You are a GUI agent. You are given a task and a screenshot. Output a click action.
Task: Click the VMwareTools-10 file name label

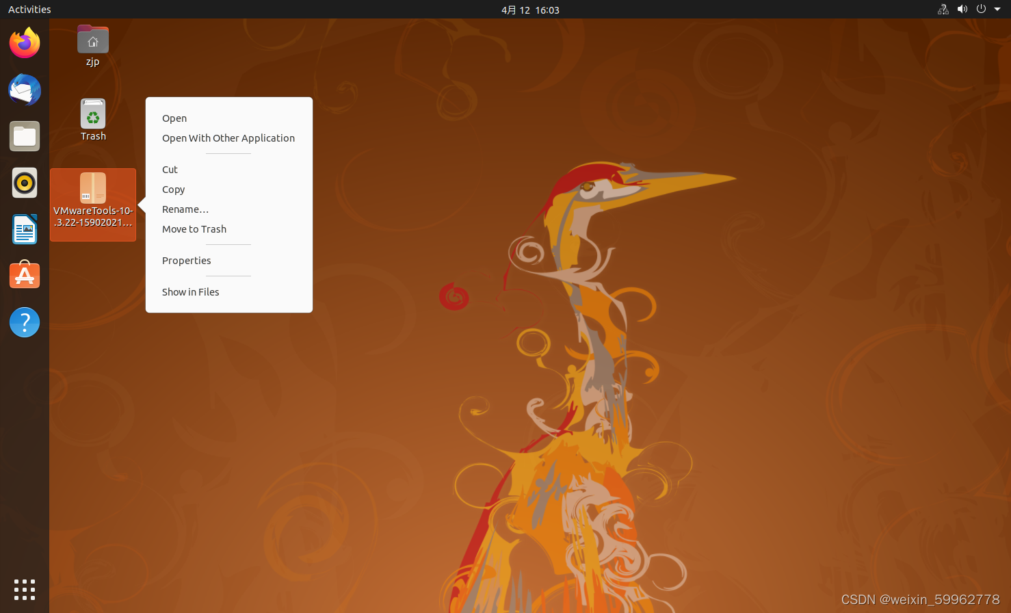[x=93, y=216]
